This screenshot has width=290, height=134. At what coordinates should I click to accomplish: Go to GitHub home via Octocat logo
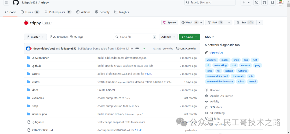pos(16,3)
